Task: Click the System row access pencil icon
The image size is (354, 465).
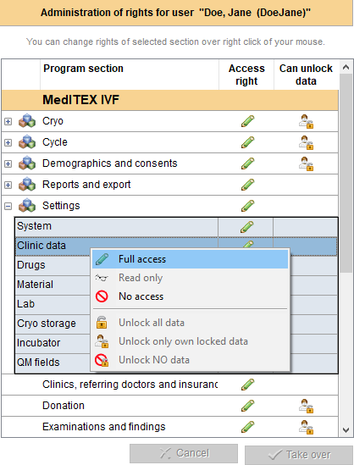Action: coord(247,227)
